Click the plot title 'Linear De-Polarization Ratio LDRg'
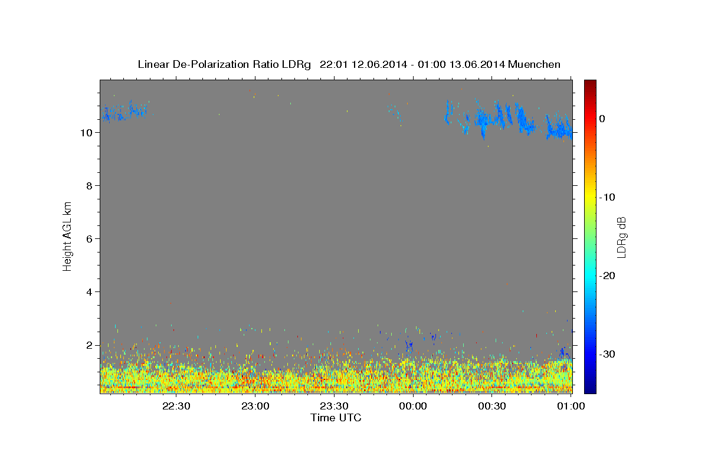The image size is (708, 472). pyautogui.click(x=224, y=64)
